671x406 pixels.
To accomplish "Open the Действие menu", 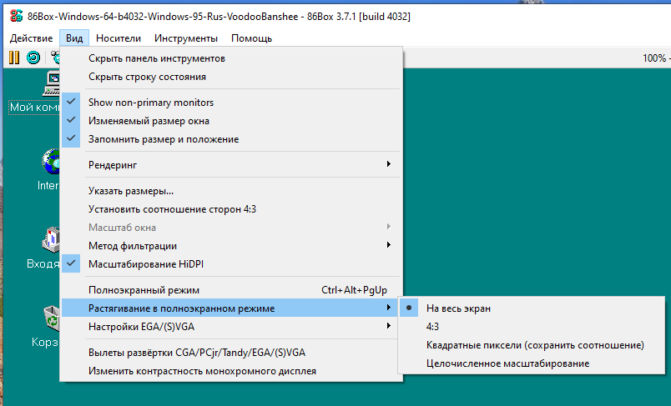I will coord(31,38).
